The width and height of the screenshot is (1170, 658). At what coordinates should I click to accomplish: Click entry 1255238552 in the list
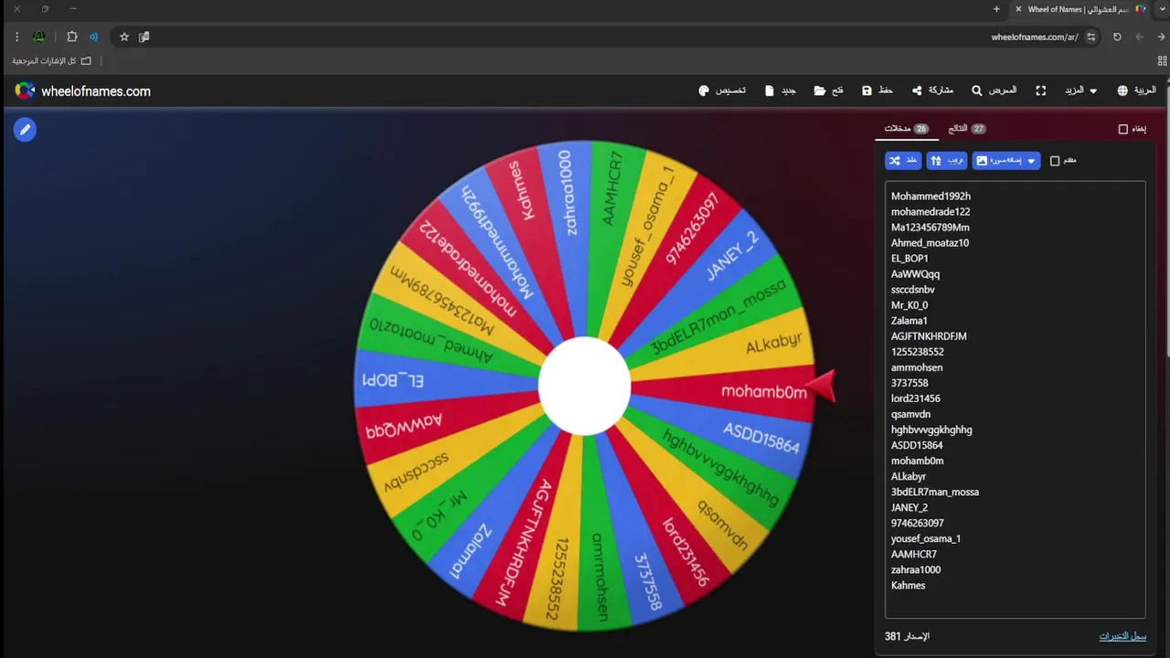918,352
